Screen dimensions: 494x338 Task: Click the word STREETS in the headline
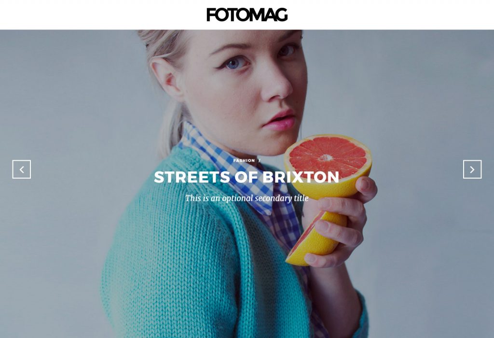[192, 177]
